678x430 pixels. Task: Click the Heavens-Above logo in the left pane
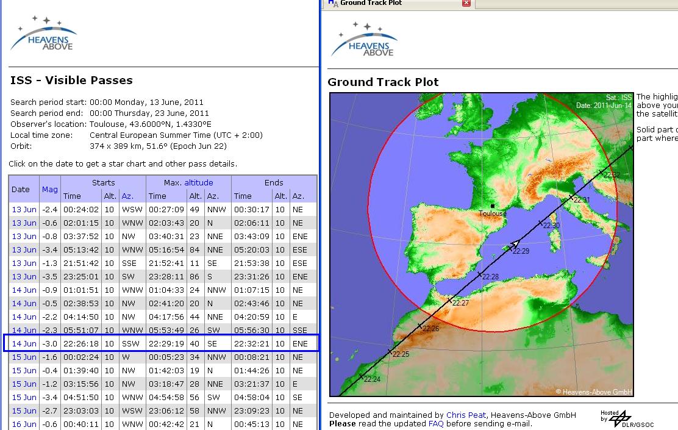click(x=43, y=34)
